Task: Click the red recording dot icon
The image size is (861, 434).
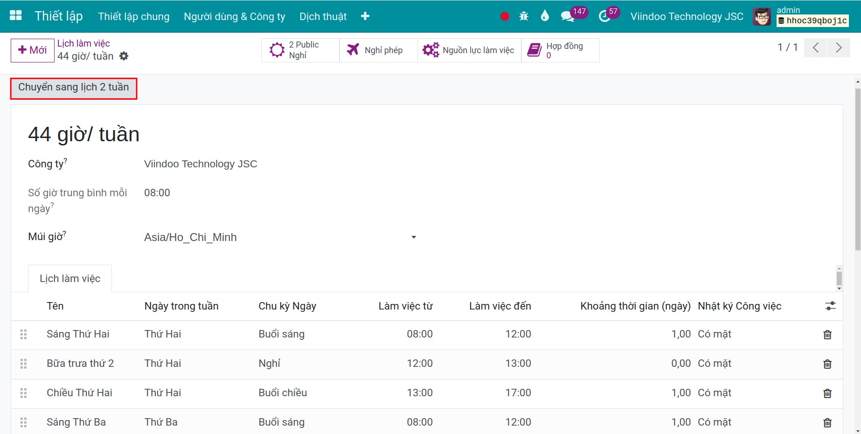Action: pos(505,16)
